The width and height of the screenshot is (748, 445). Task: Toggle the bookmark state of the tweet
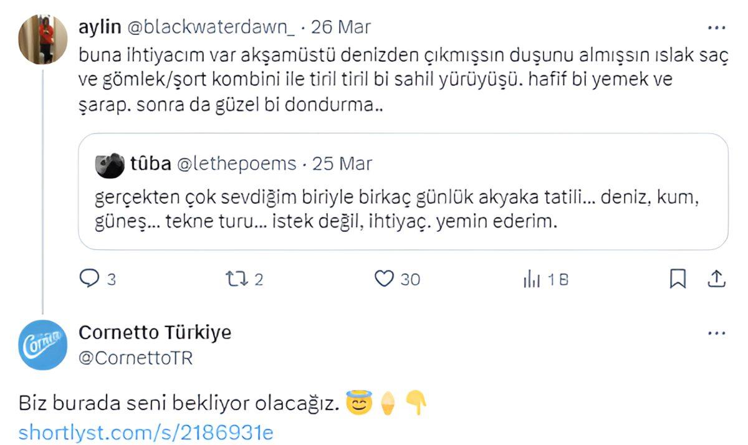pos(678,279)
